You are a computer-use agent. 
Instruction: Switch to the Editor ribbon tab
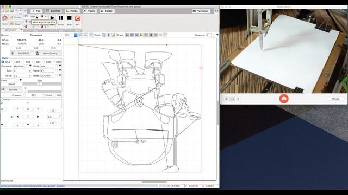[x=107, y=11]
